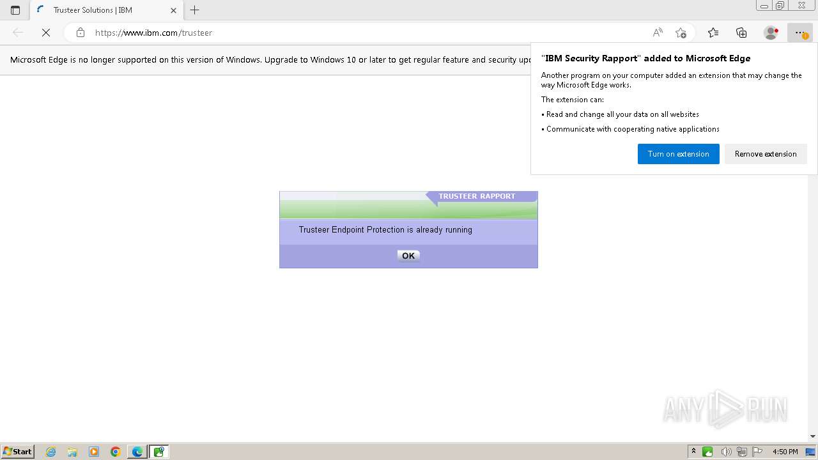Show hidden system tray icons

click(693, 452)
